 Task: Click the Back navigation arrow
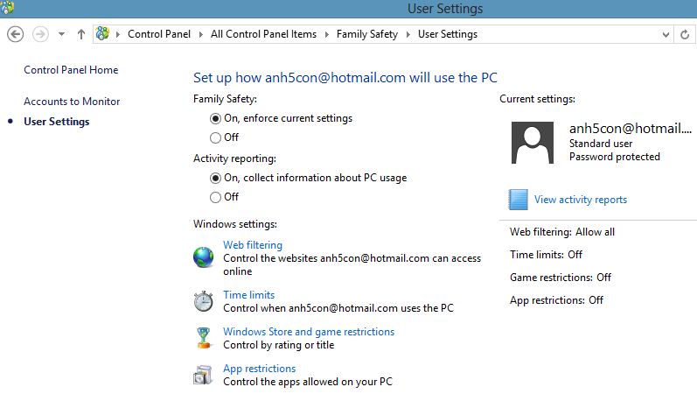click(16, 34)
